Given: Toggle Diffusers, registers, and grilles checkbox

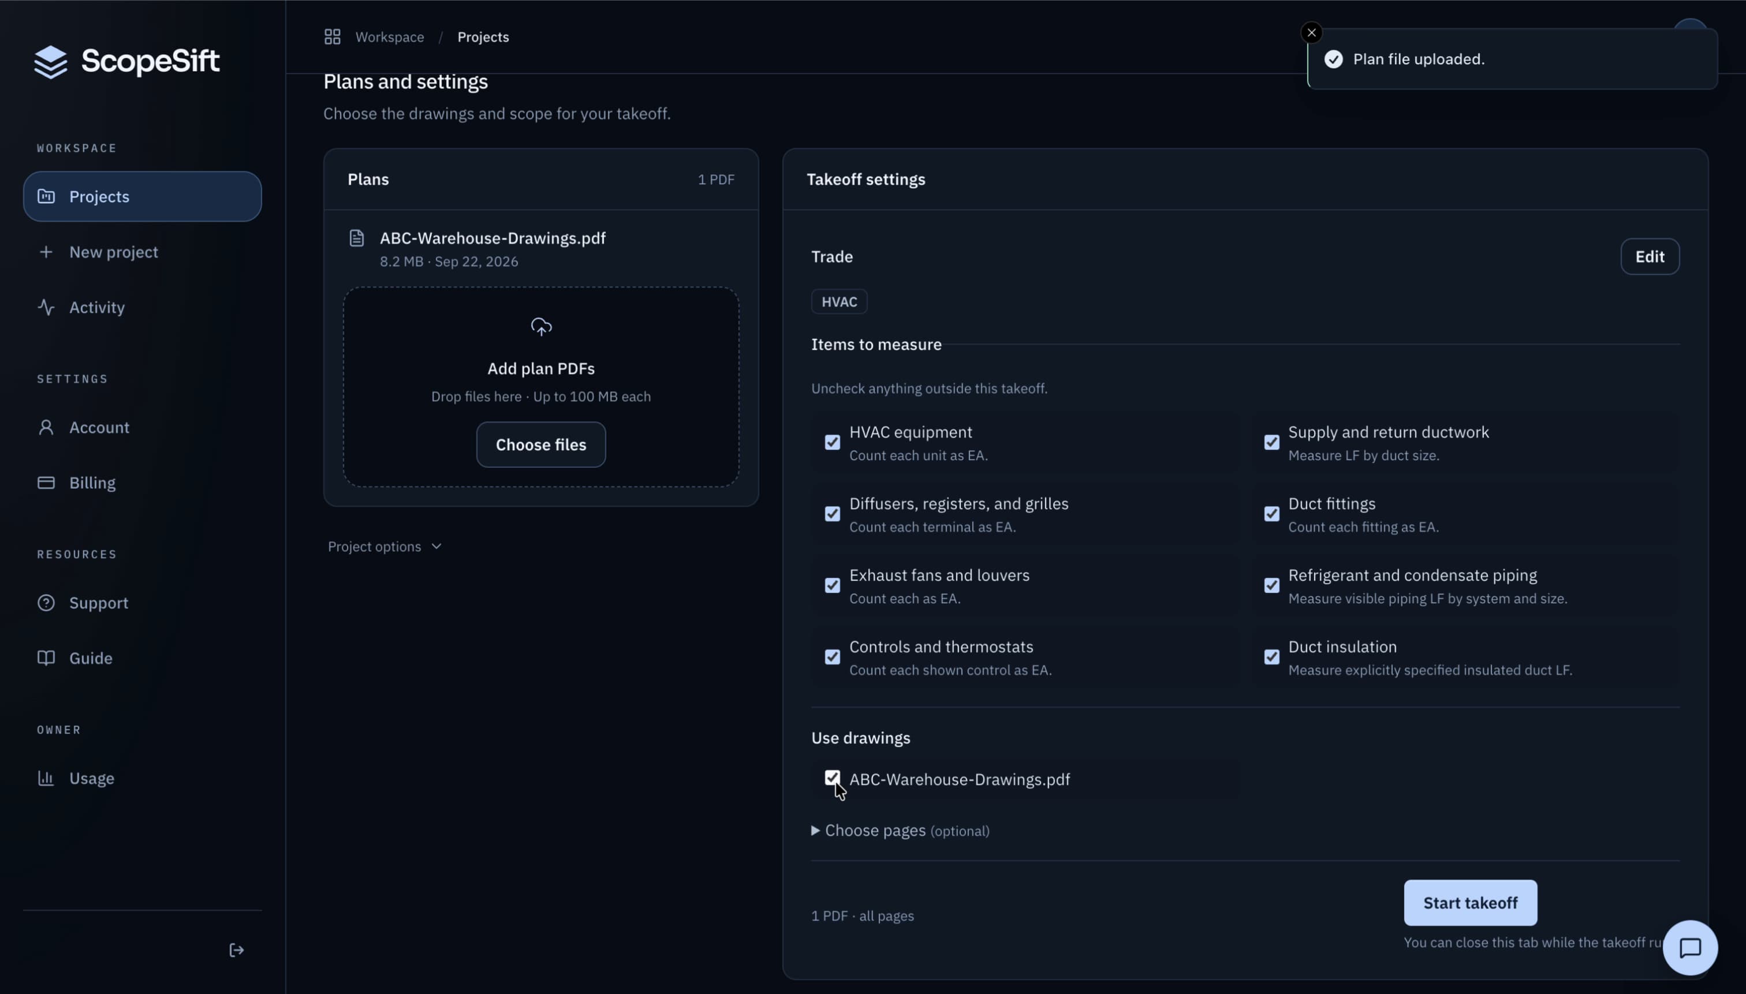Looking at the screenshot, I should (831, 514).
